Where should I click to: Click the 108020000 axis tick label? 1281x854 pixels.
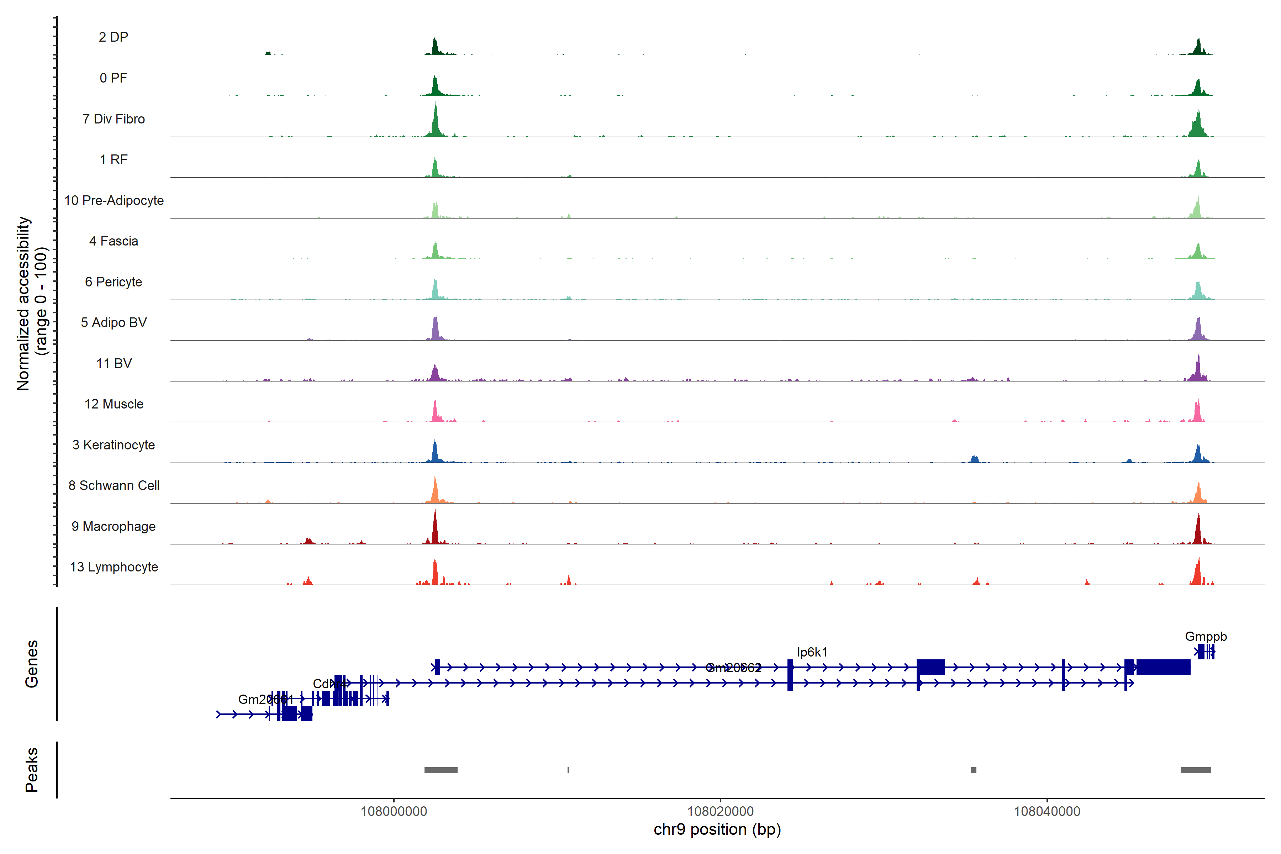tap(720, 812)
